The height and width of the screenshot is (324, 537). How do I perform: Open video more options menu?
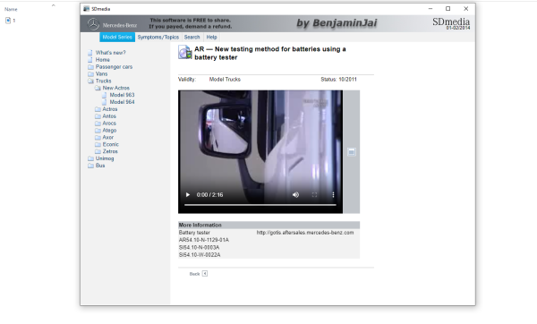333,194
